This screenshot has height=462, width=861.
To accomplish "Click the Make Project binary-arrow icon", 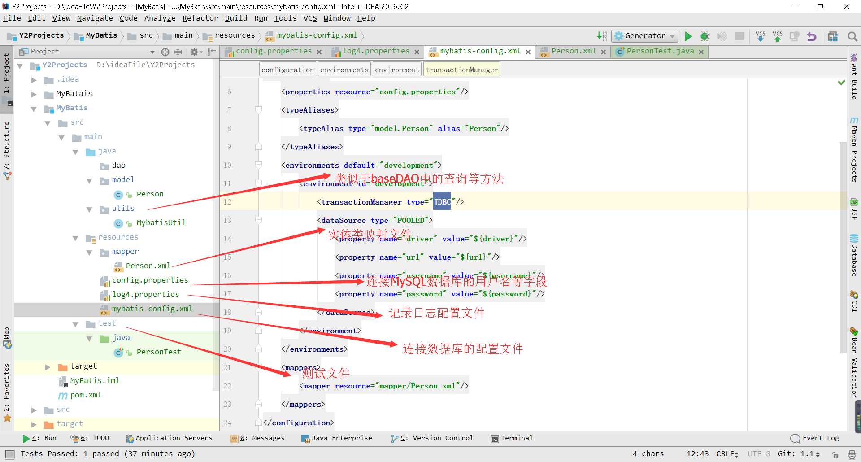I will [602, 36].
